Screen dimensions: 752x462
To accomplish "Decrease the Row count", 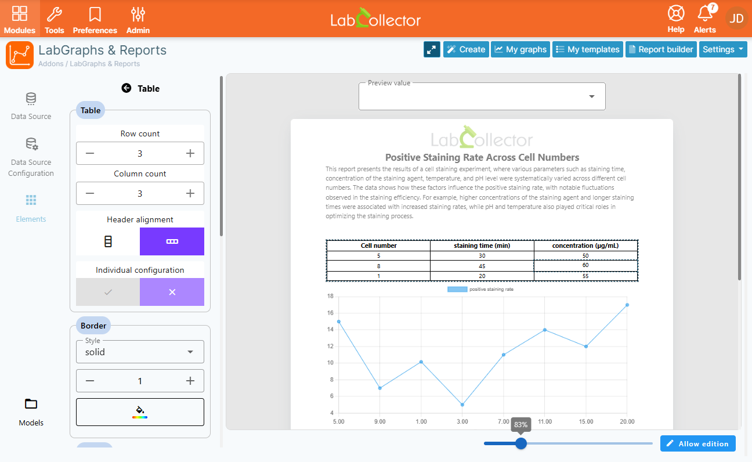I will click(x=90, y=153).
